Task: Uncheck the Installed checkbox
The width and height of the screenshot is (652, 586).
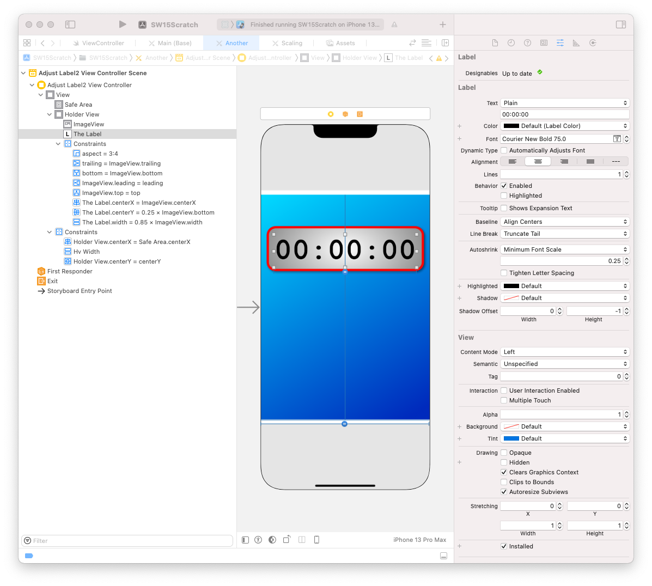Action: [x=504, y=546]
